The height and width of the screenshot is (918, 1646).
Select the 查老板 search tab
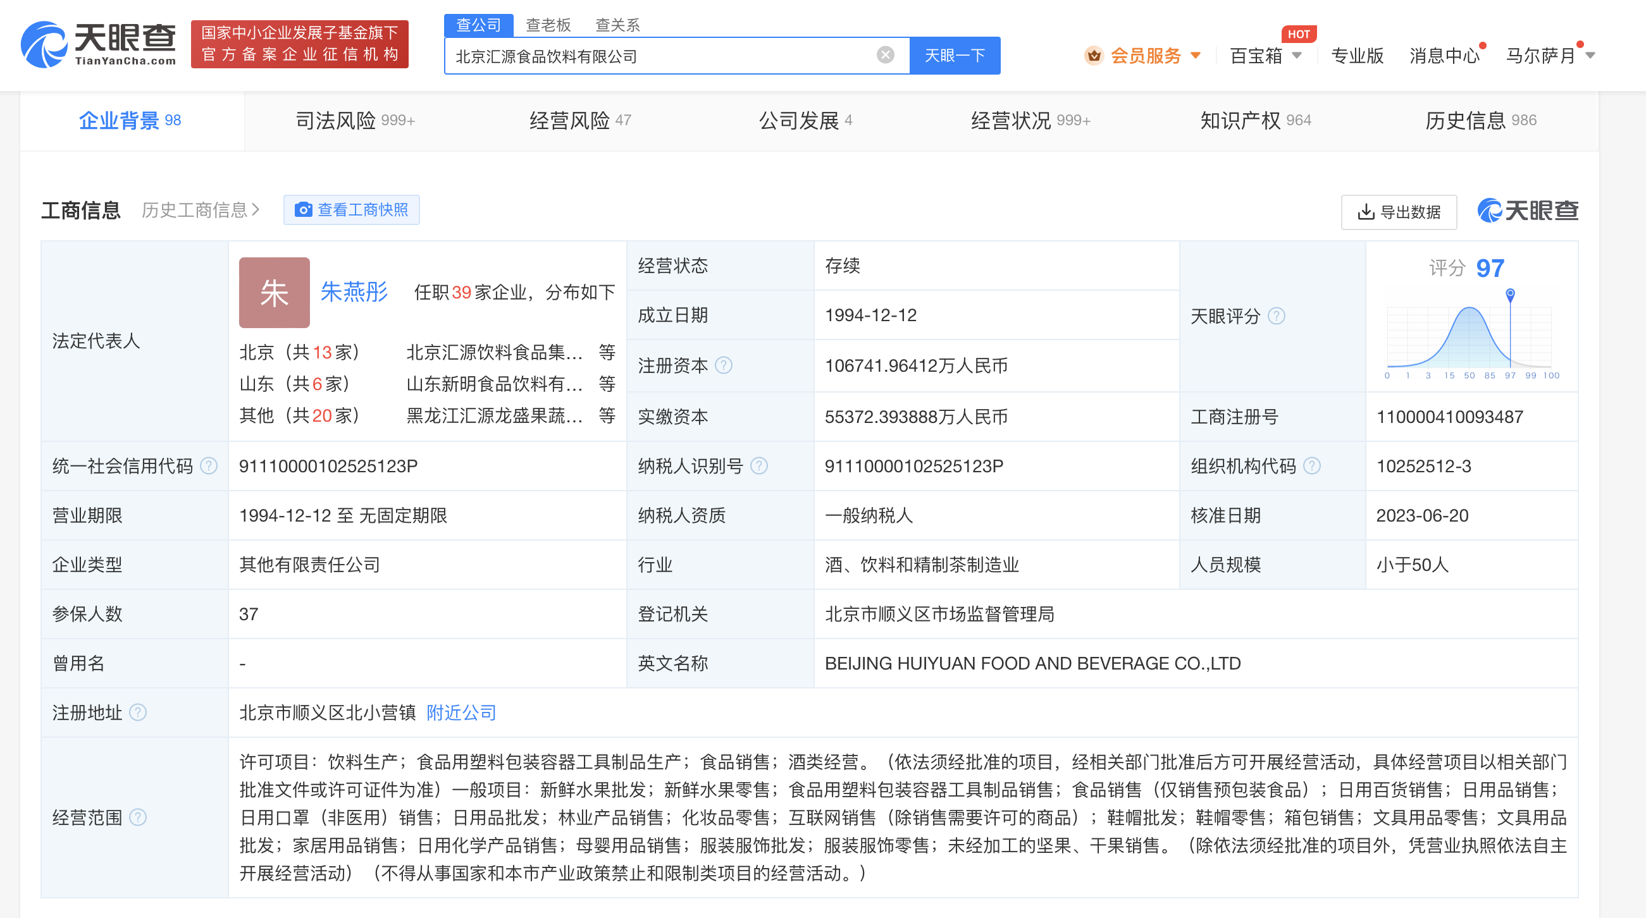[548, 25]
